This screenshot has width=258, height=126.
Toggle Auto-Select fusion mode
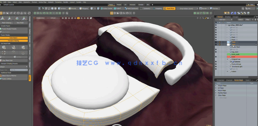14,38
